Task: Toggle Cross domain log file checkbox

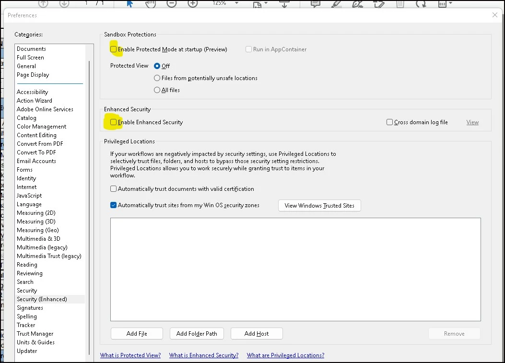Action: point(390,122)
